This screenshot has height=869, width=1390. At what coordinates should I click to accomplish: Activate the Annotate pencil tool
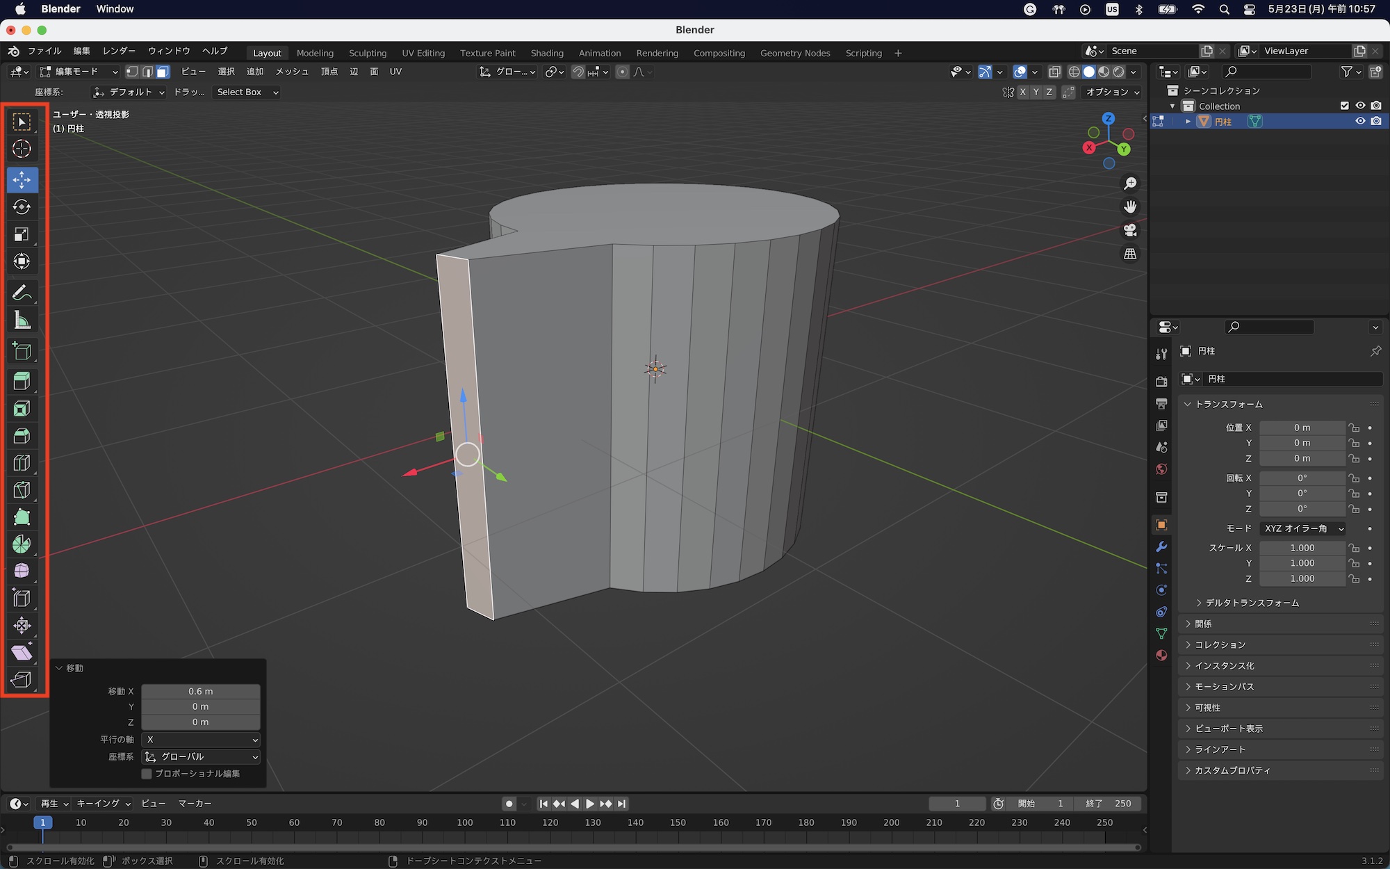click(22, 293)
